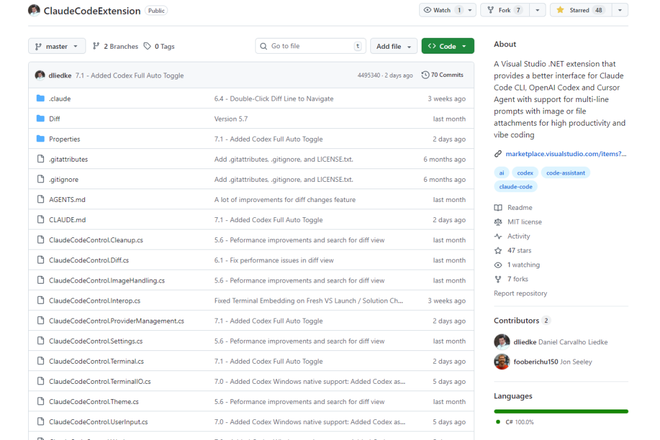The height and width of the screenshot is (440, 660).
Task: Click the magnifier icon in Go to file
Action: pos(263,46)
